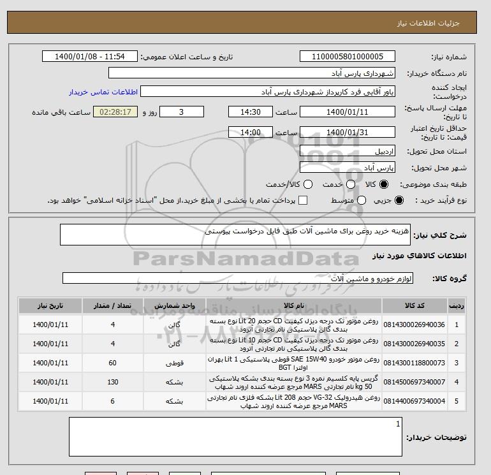Click the delivery province field اردبیل
The height and width of the screenshot is (475, 491).
348,151
